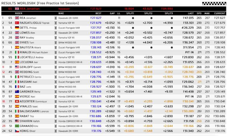
Task: Select rider name BALDASSARRI Lorenzo
Action: 34,111
